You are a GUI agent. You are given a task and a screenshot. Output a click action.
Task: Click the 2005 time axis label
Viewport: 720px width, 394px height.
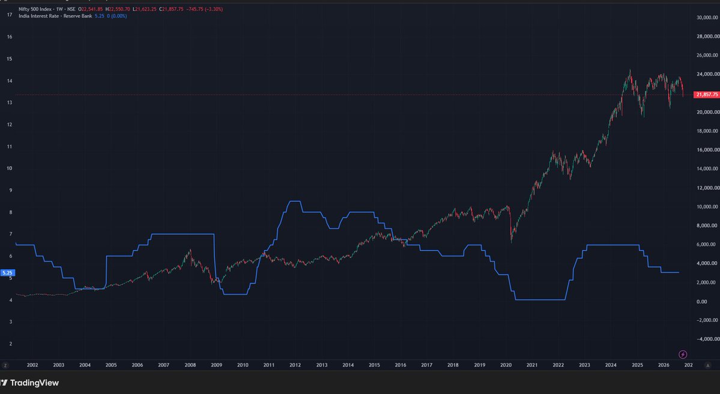coord(111,366)
